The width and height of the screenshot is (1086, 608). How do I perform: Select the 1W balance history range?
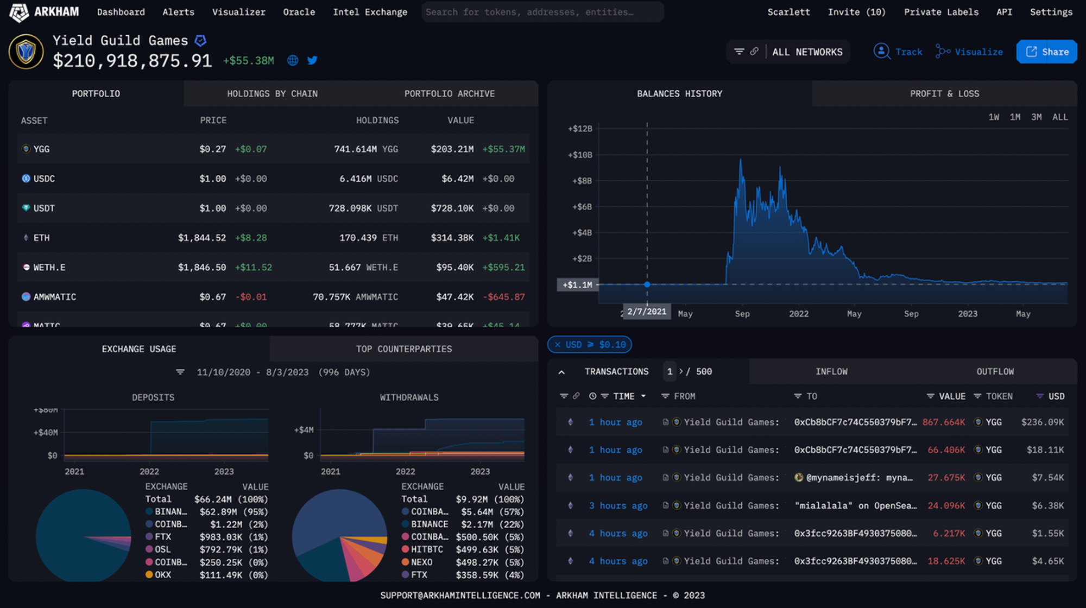[x=994, y=117]
